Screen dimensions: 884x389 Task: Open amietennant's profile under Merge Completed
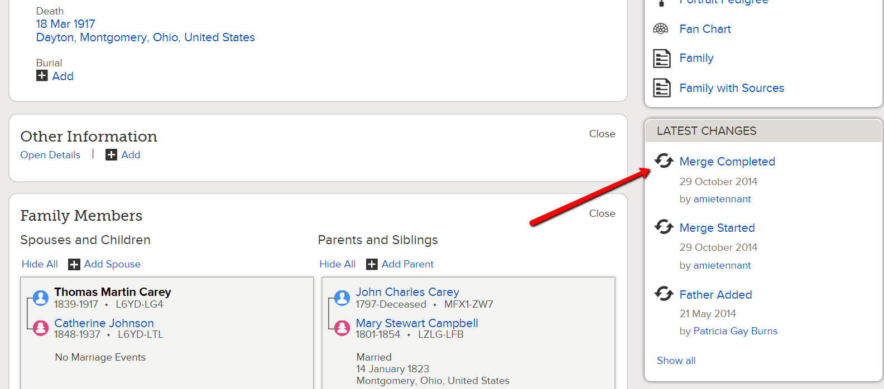click(722, 199)
